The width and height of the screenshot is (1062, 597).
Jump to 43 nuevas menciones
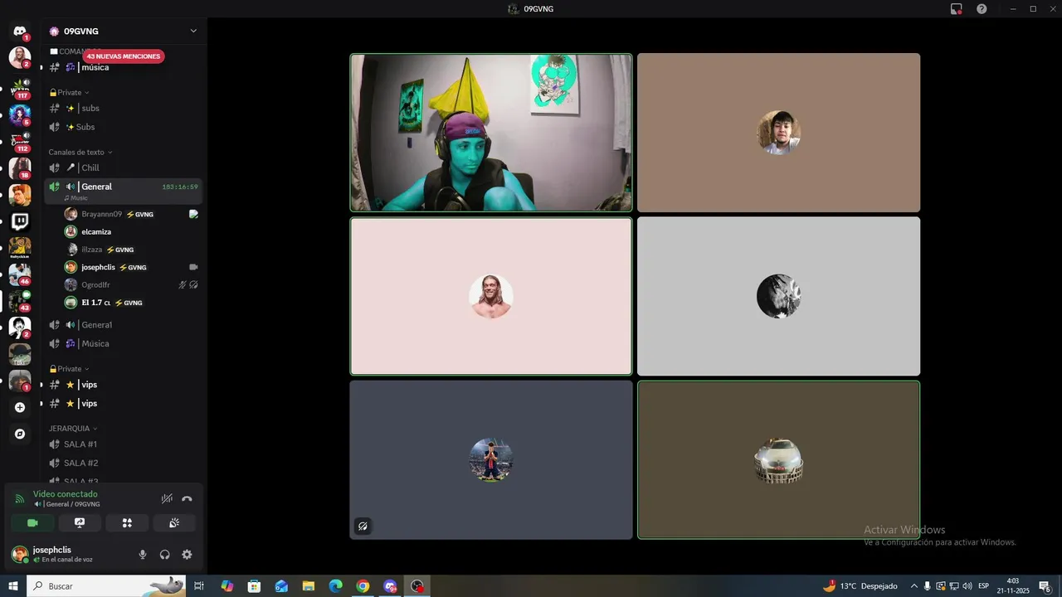pos(124,56)
